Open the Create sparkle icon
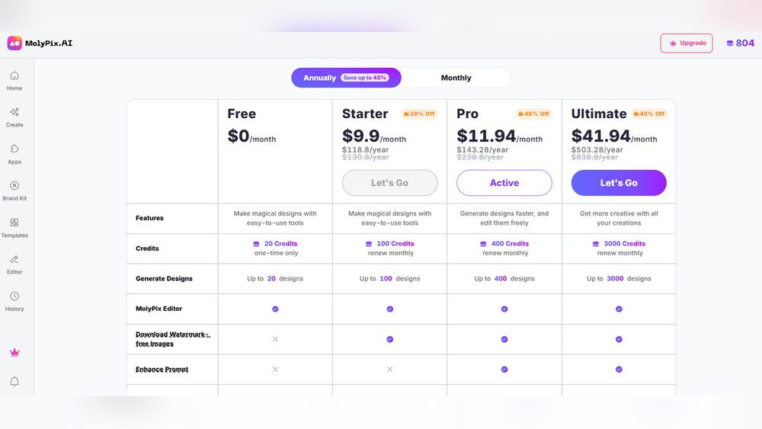Image resolution: width=762 pixels, height=429 pixels. (14, 112)
